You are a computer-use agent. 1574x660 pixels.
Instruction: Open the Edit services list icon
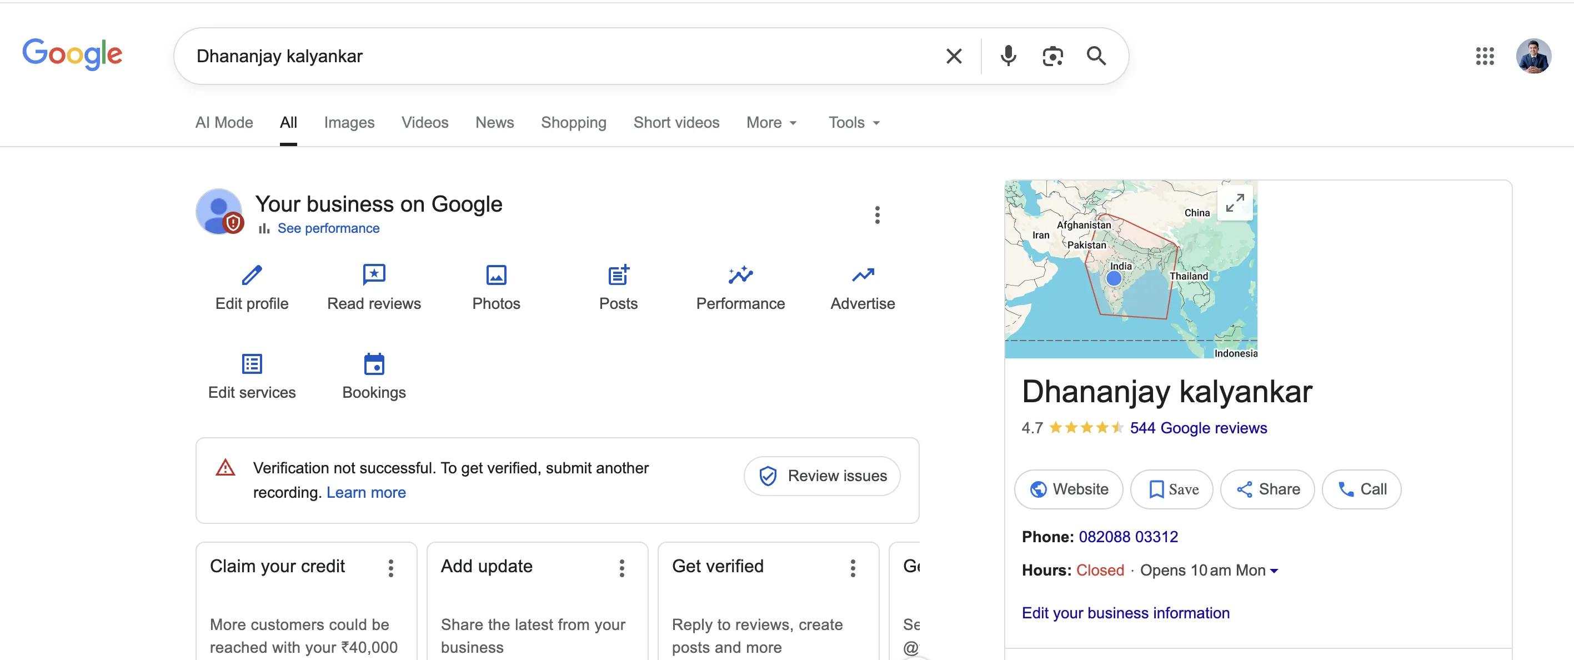pyautogui.click(x=252, y=364)
